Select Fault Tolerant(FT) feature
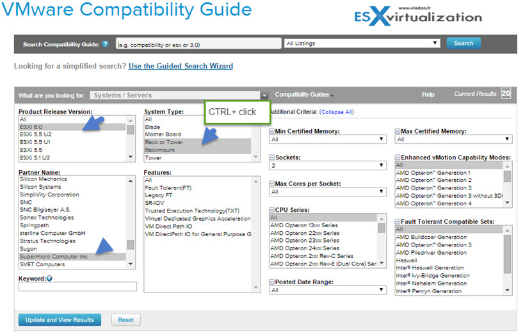Image resolution: width=525 pixels, height=336 pixels. tap(198, 188)
